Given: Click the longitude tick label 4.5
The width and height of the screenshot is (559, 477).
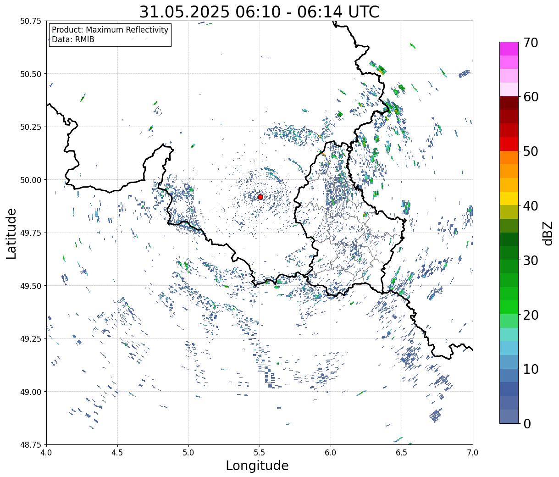Looking at the screenshot, I should pyautogui.click(x=117, y=453).
